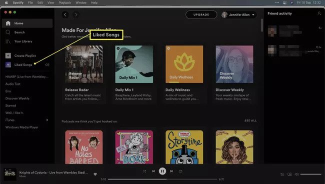Click the clock in menu bar
Screen dimensions: 325x184
click(x=308, y=2)
